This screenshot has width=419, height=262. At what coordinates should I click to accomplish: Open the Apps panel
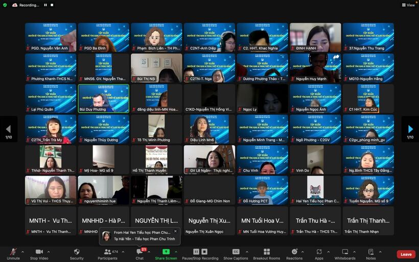click(319, 253)
